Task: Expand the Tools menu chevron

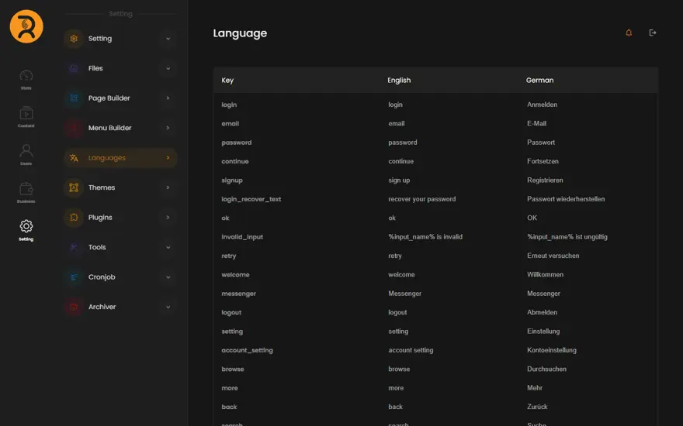Action: point(168,247)
